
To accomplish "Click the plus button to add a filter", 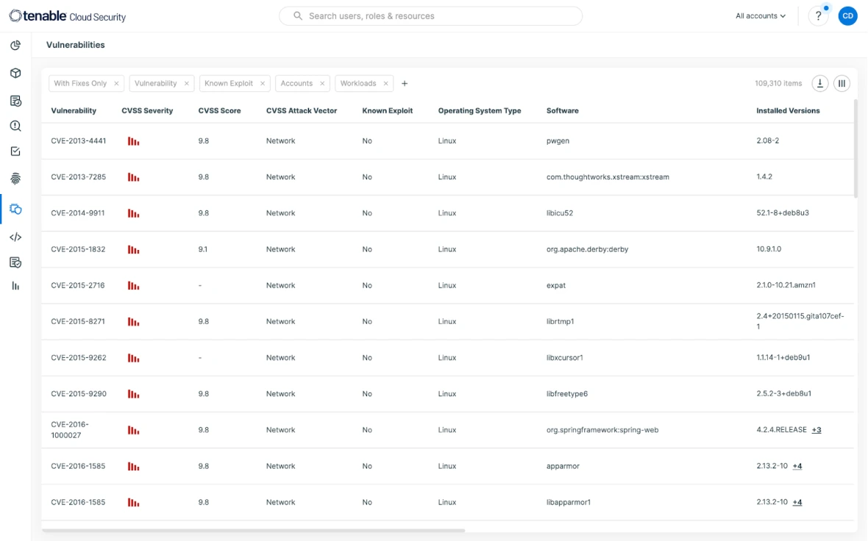I will (x=405, y=83).
